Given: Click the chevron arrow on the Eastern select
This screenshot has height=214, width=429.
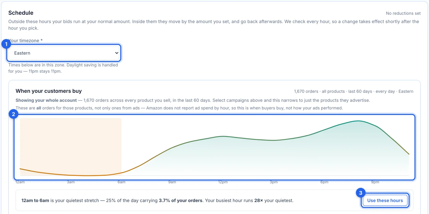Looking at the screenshot, I should pyautogui.click(x=117, y=53).
